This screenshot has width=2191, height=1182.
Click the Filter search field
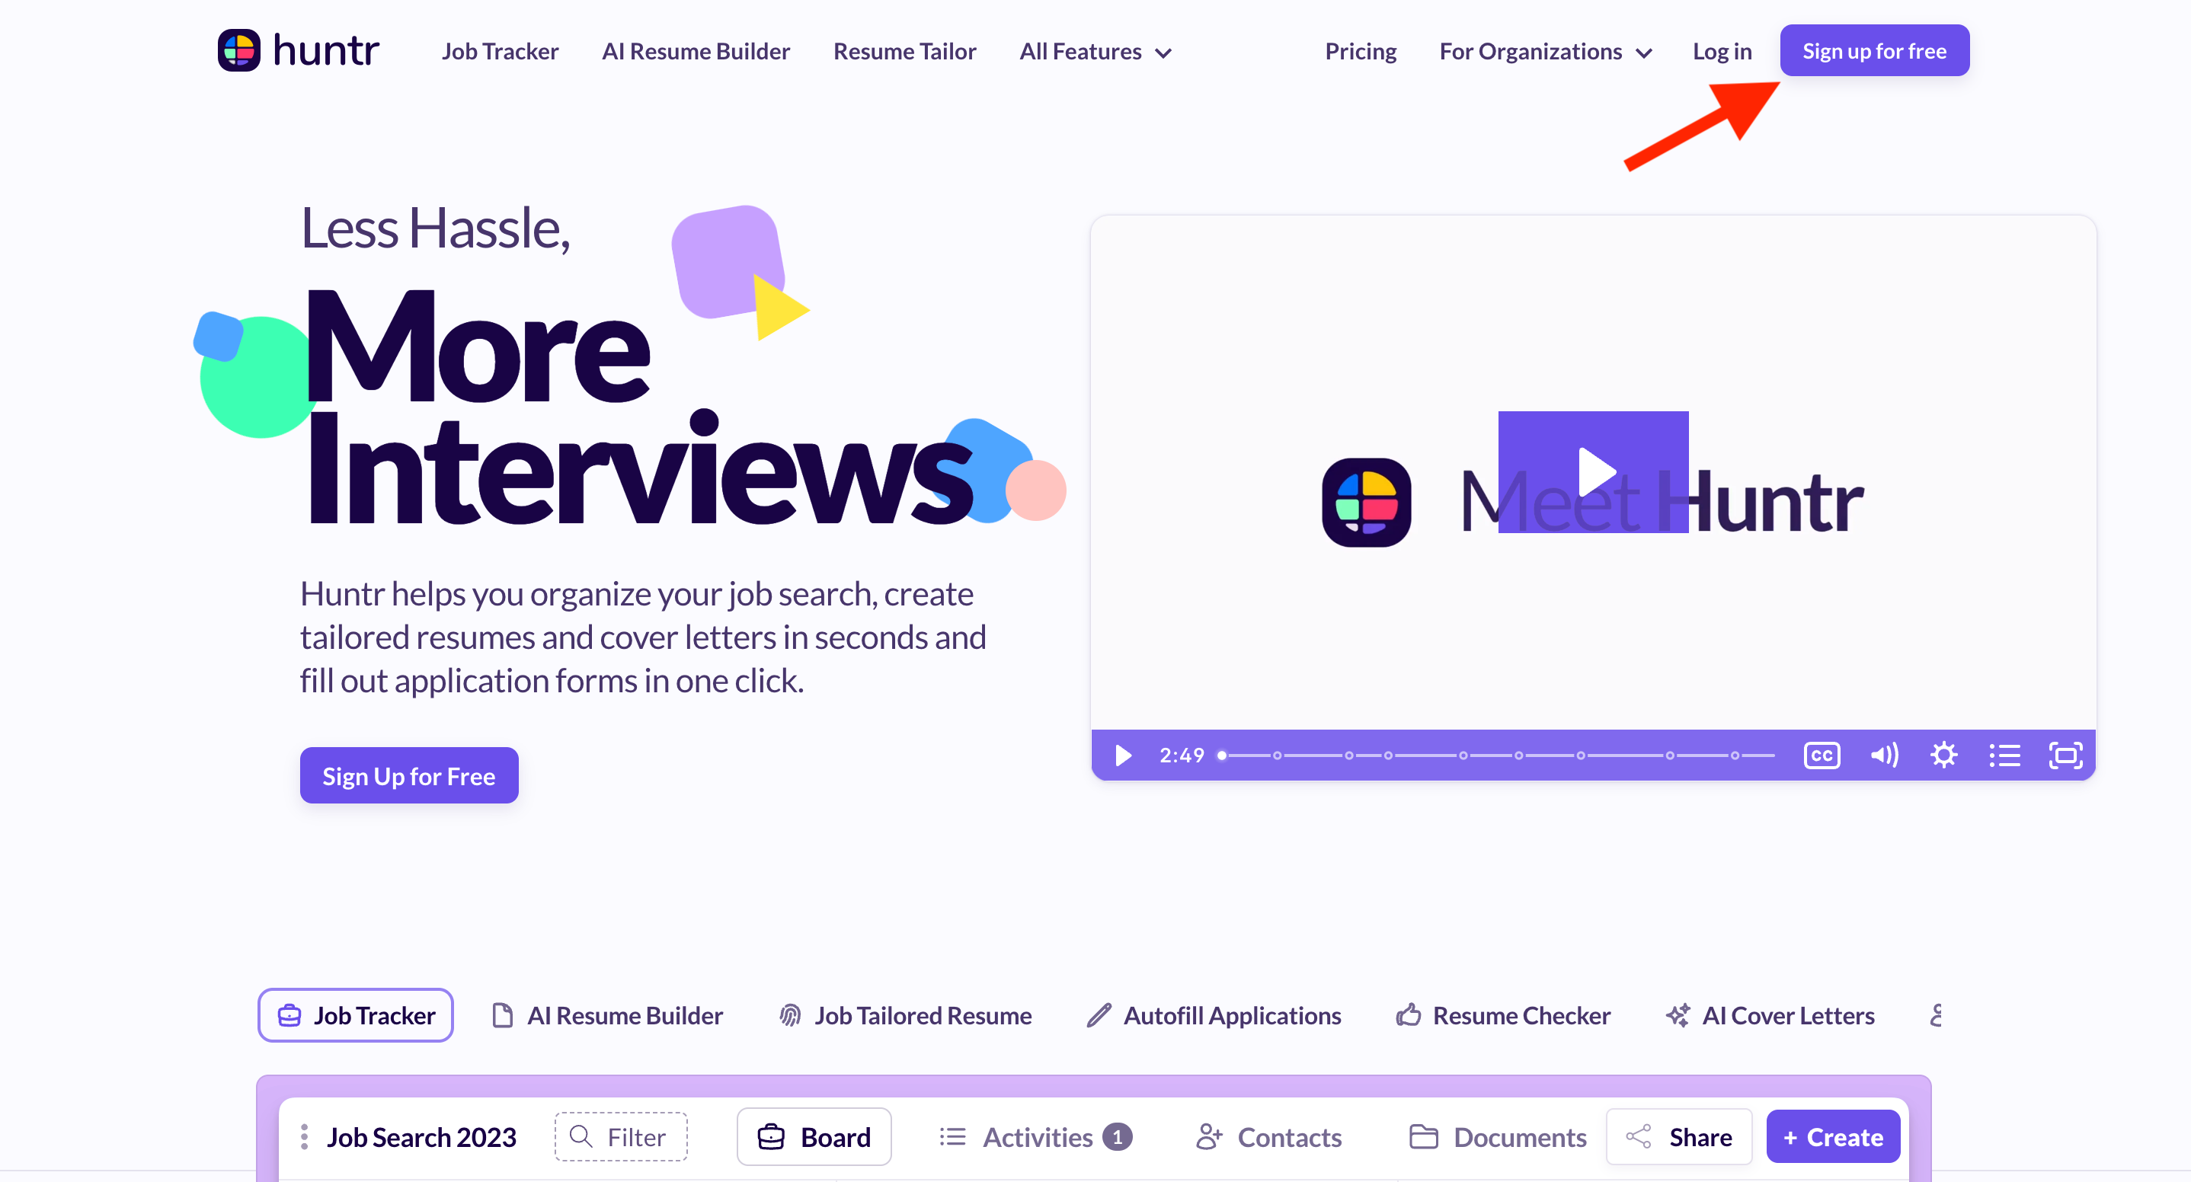[x=621, y=1137]
